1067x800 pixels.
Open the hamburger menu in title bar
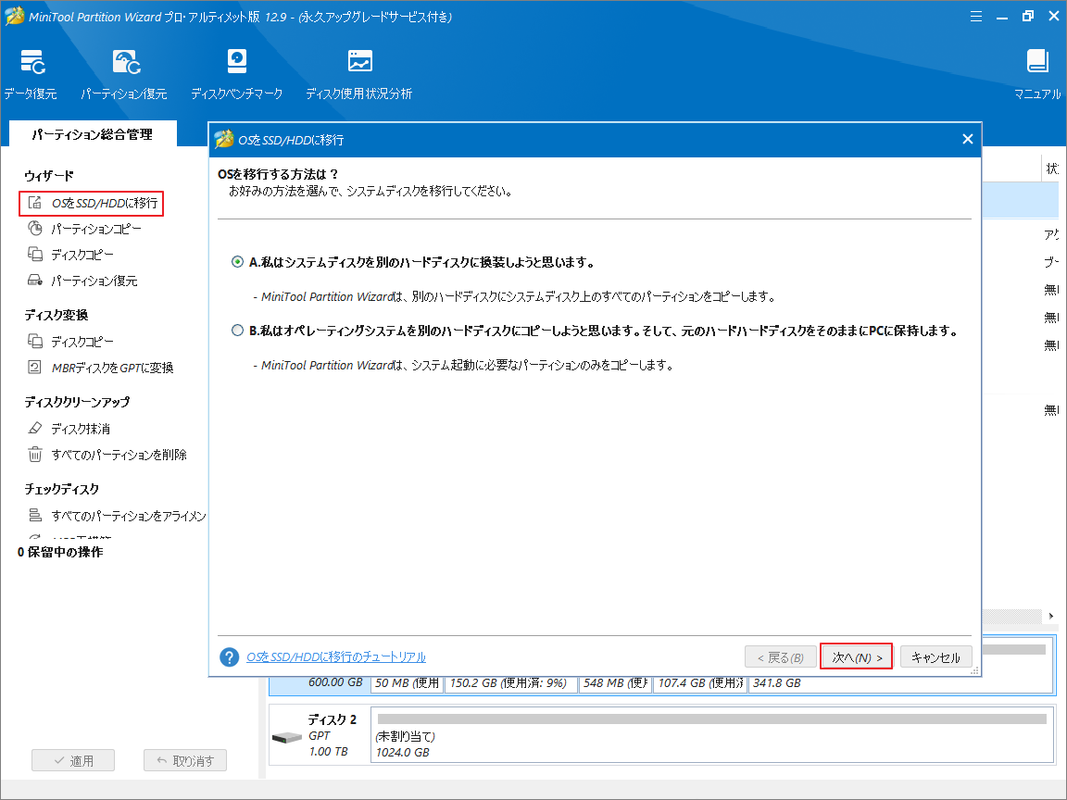tap(976, 17)
